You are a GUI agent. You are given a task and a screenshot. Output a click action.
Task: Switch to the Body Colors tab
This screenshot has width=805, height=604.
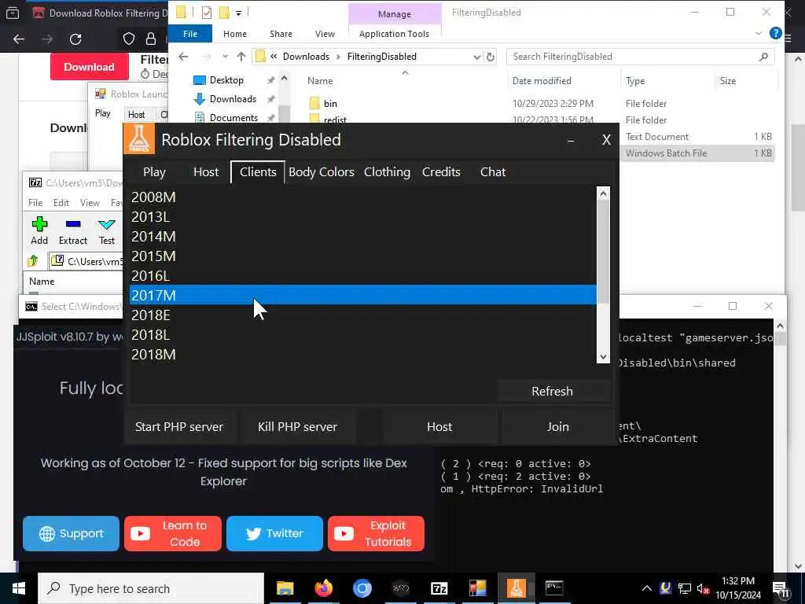click(322, 172)
